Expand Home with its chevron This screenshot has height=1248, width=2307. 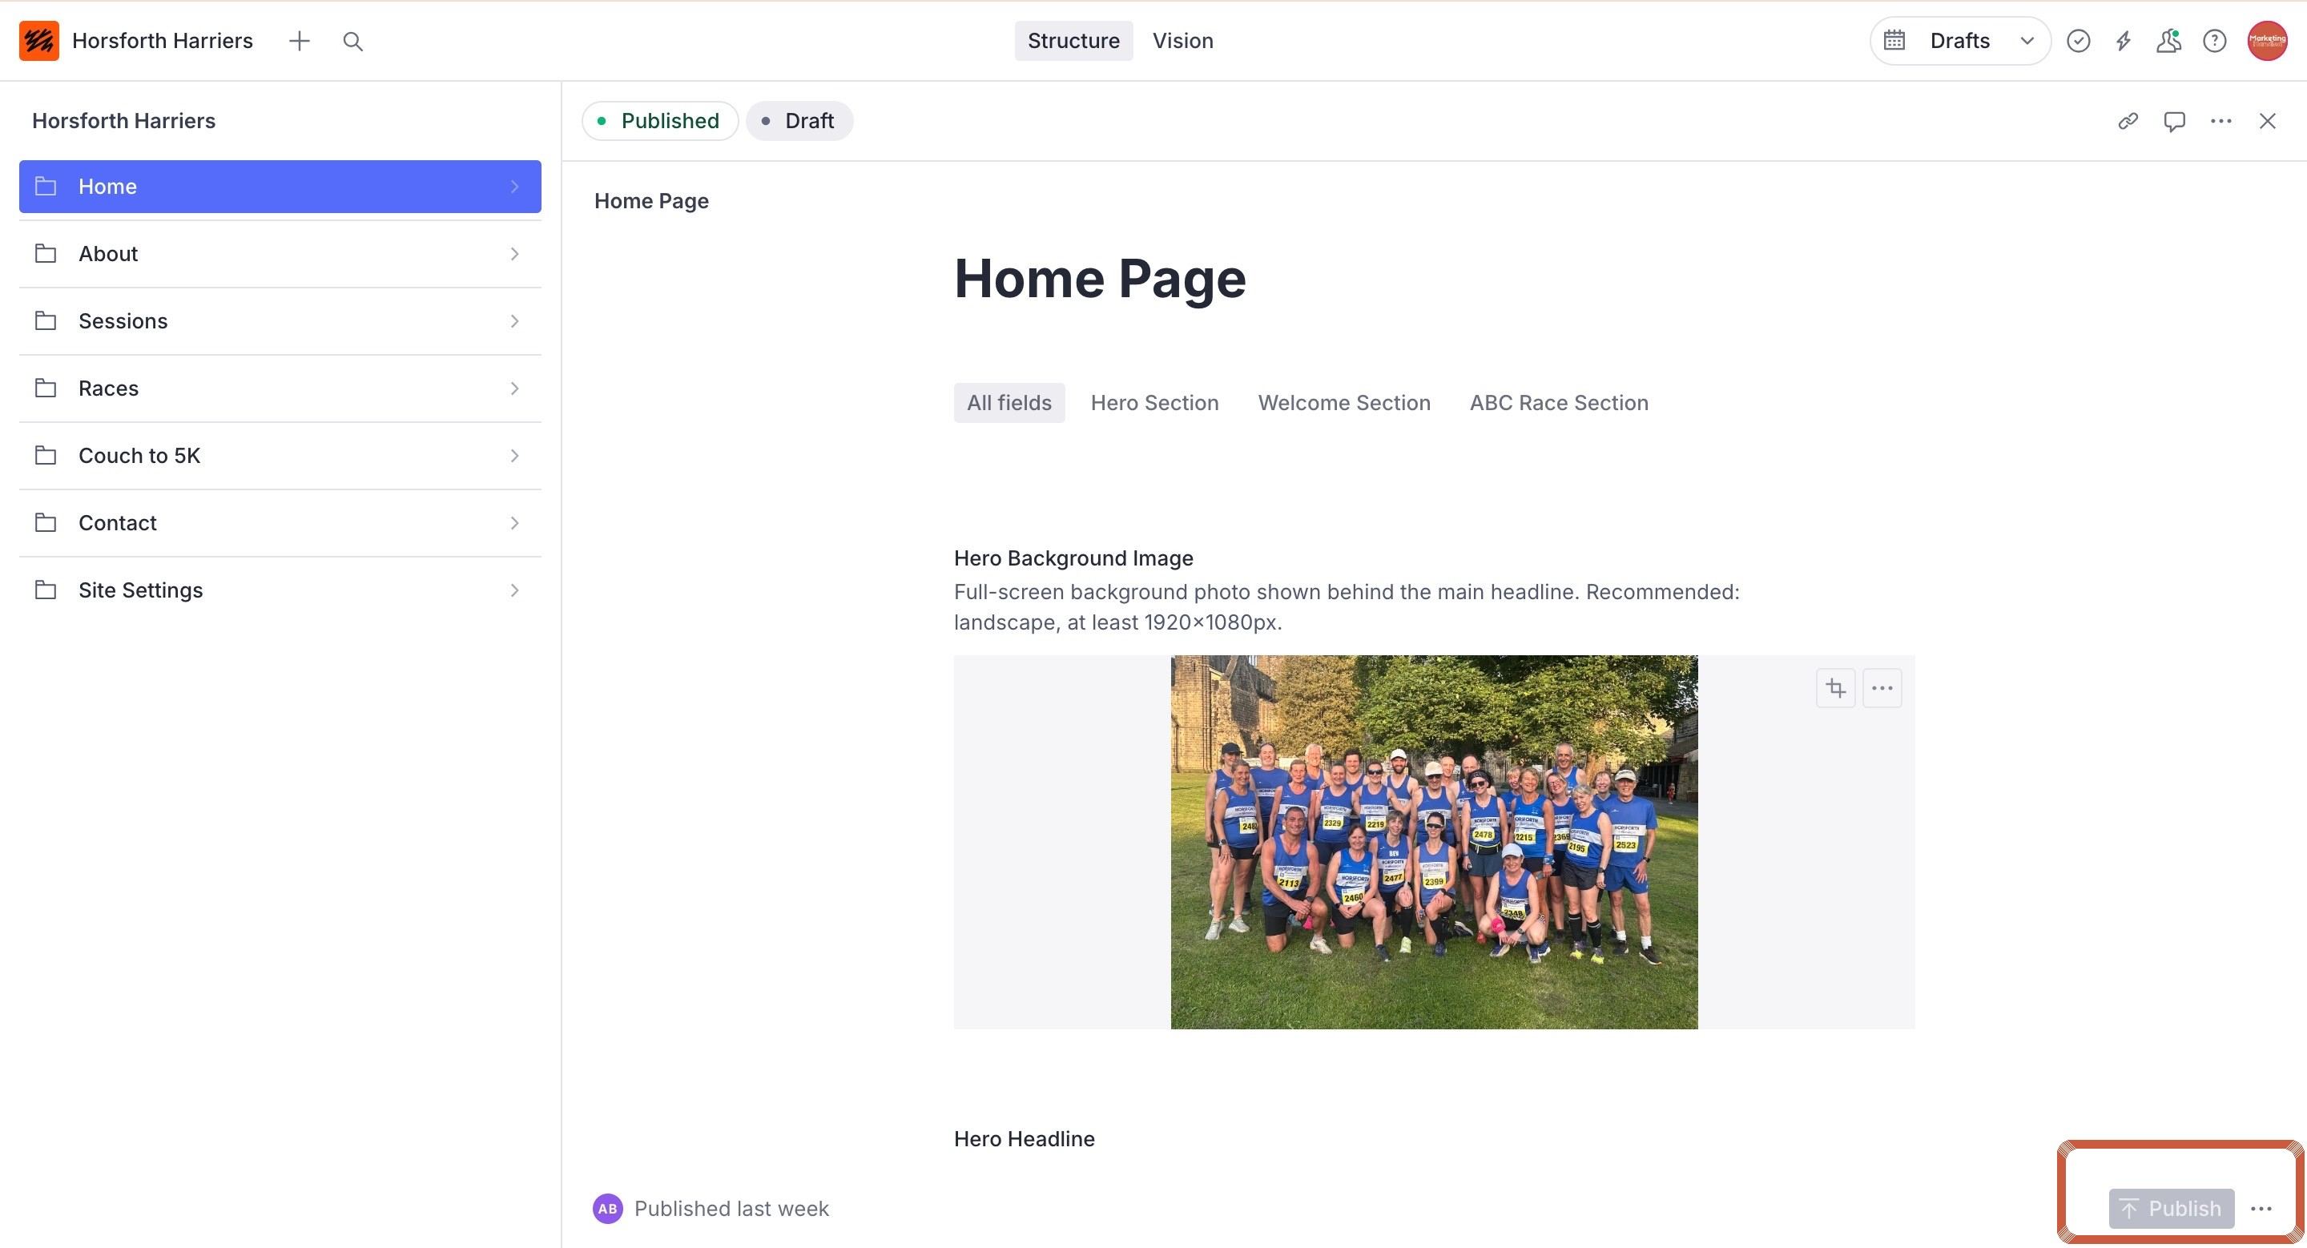pyautogui.click(x=515, y=186)
